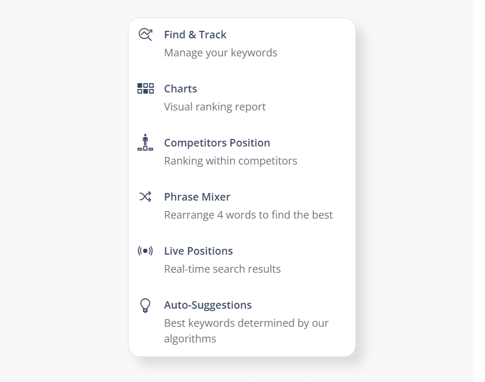Click the Find & Track magnifier chart icon

coord(145,34)
